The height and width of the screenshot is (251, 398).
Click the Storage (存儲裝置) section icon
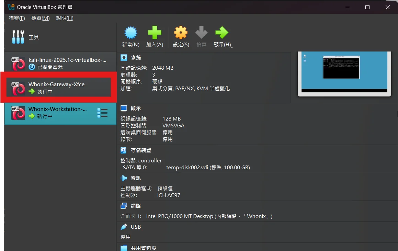[124, 150]
